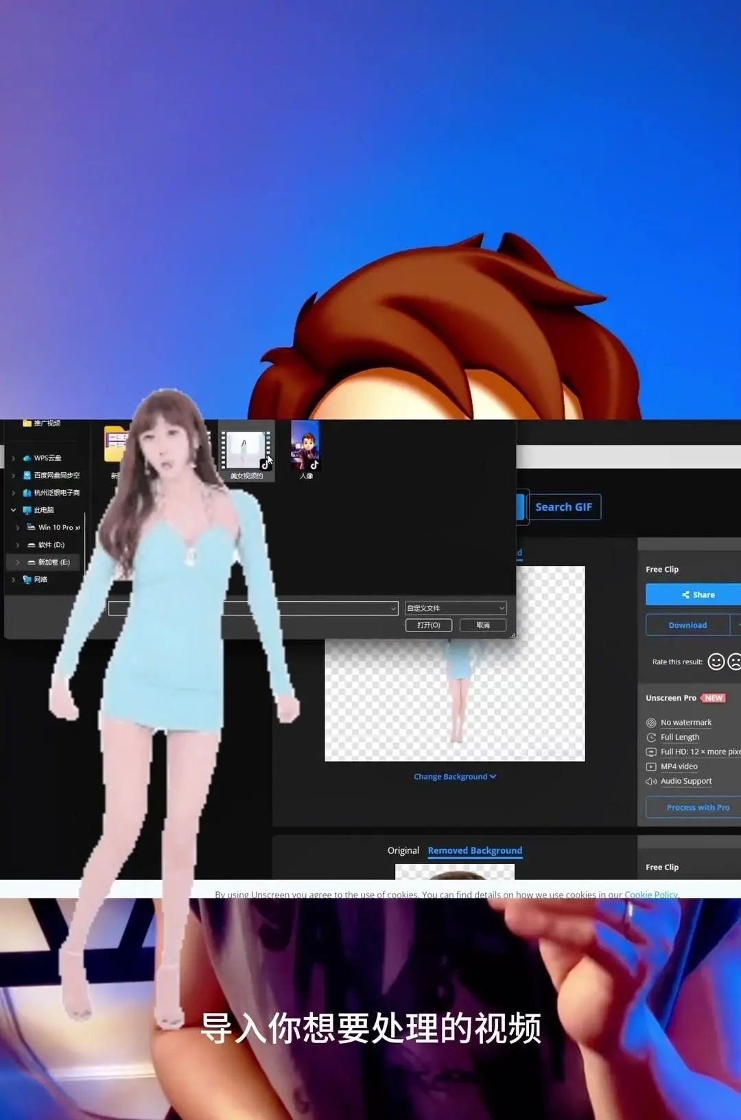Click the 取消 cancel button
Screen dimensions: 741x1120
pos(483,625)
